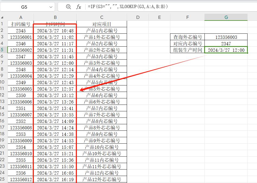Click label cell 查询外芯编号
257x183 pixels.
point(187,37)
